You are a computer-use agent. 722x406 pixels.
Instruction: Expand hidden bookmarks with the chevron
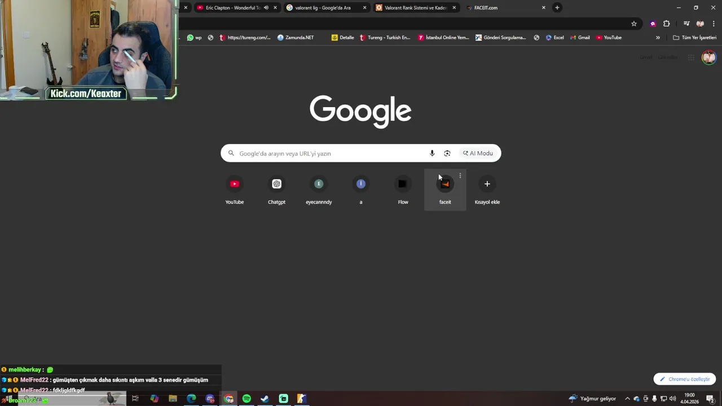658,38
